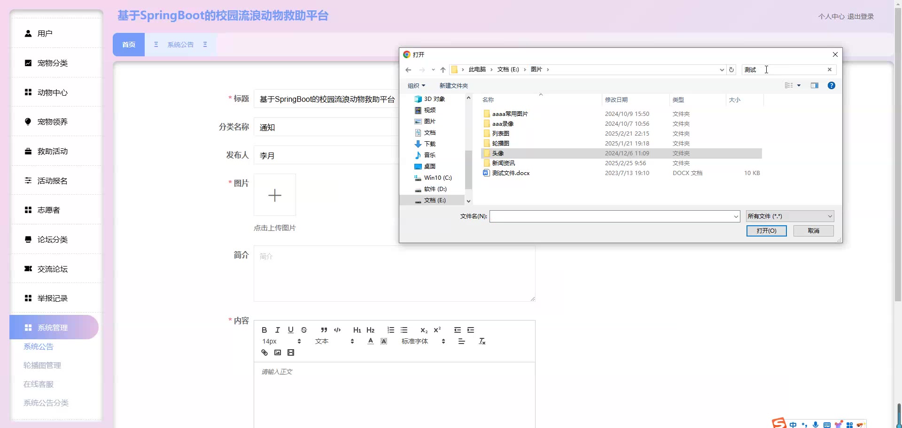Insert a video in the editor
Image resolution: width=902 pixels, height=428 pixels.
point(291,352)
